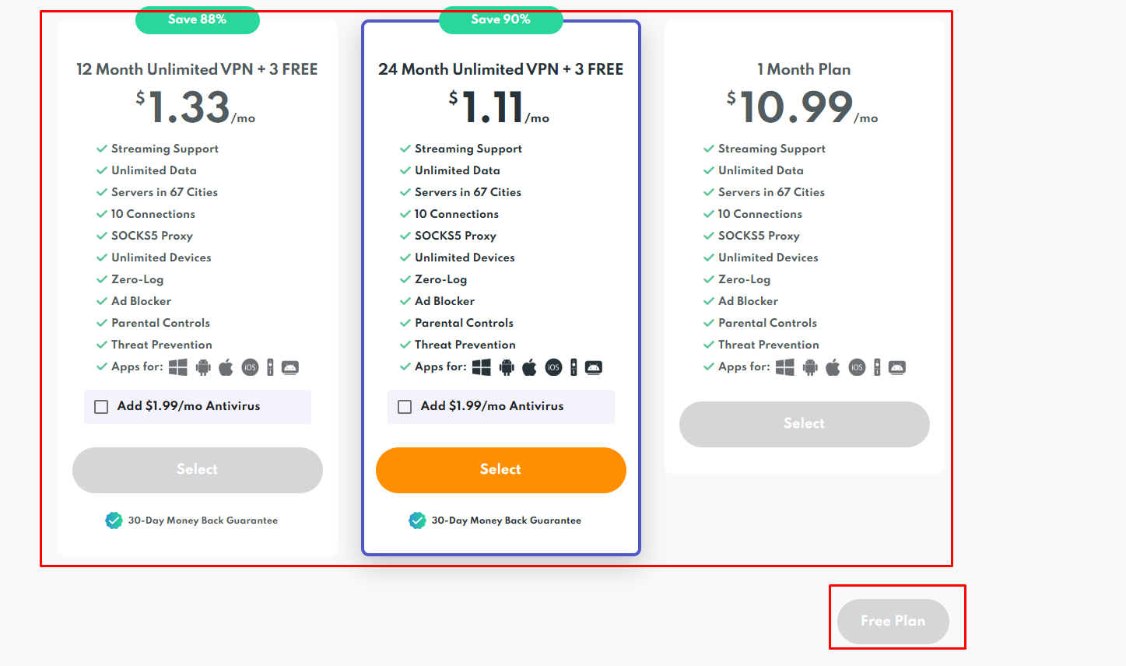Click the orange Select button for 24 Month plan

[500, 469]
